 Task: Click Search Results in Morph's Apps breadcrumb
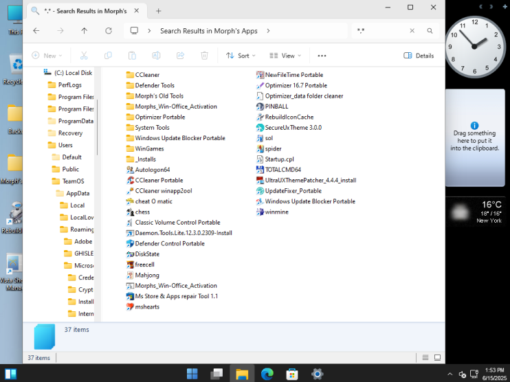coord(208,31)
